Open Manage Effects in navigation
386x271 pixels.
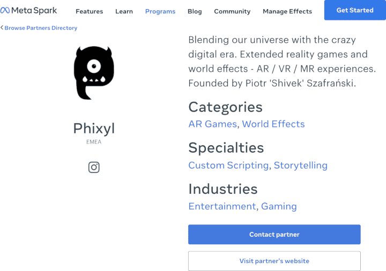click(x=287, y=11)
